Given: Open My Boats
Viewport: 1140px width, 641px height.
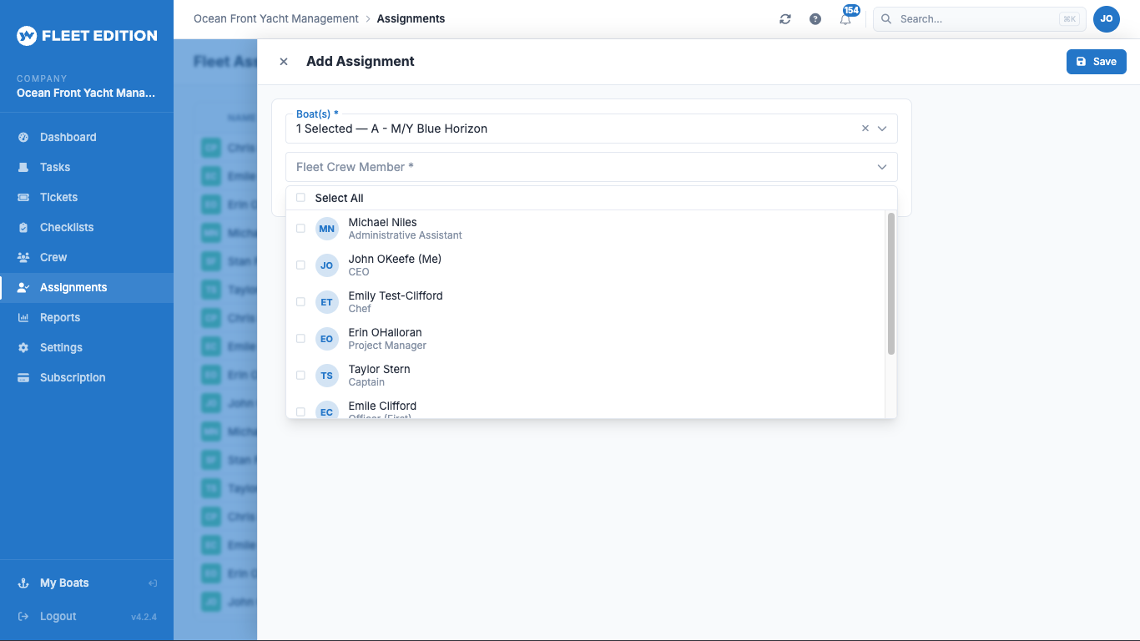Looking at the screenshot, I should pos(64,583).
